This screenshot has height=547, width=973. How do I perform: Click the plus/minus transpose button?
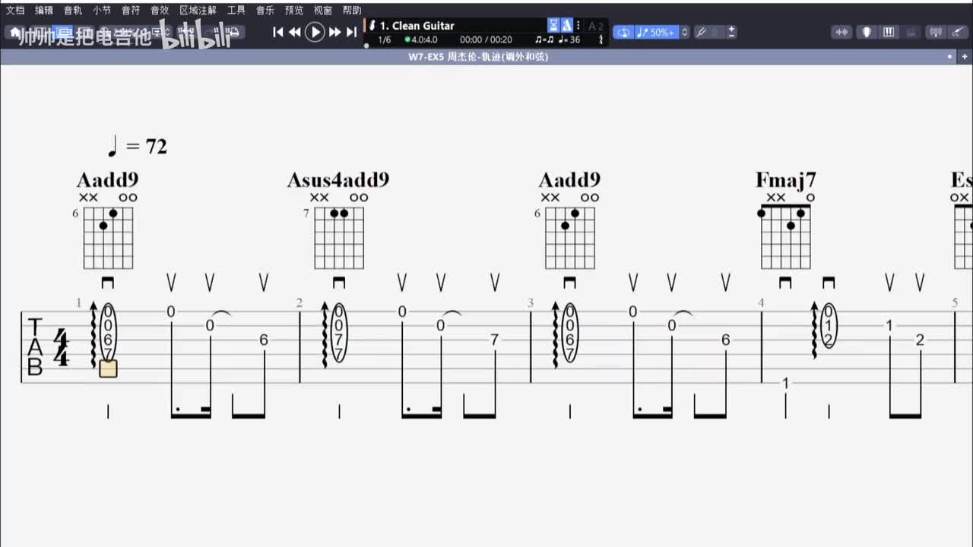pos(731,32)
